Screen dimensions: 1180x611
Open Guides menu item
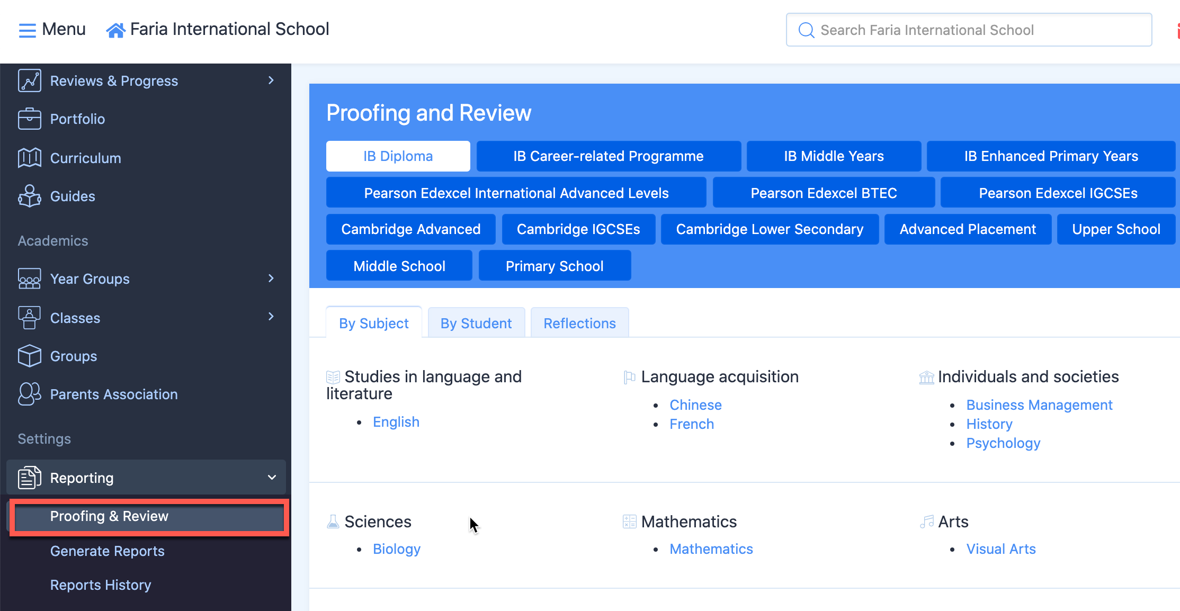pyautogui.click(x=73, y=196)
